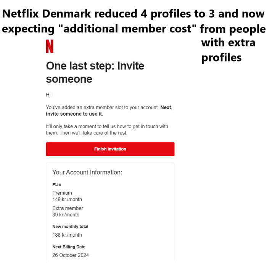The height and width of the screenshot is (263, 267).
Task: Select the '26 October 2024' billing date
Action: (x=71, y=255)
